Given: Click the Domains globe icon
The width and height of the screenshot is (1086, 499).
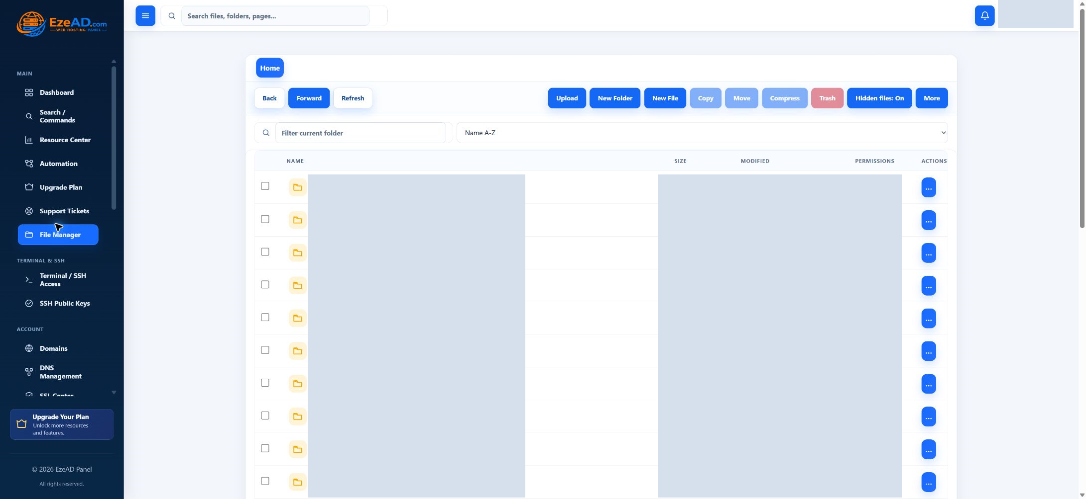Looking at the screenshot, I should click(29, 348).
